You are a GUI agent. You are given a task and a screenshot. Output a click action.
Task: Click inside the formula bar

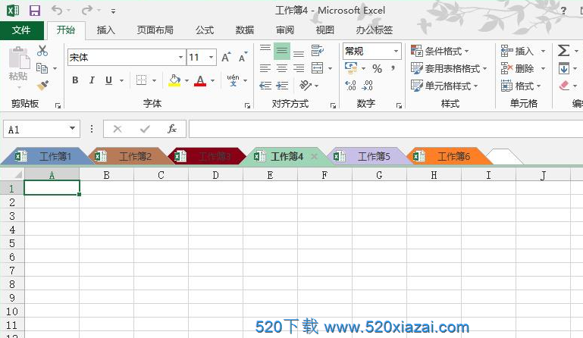386,129
